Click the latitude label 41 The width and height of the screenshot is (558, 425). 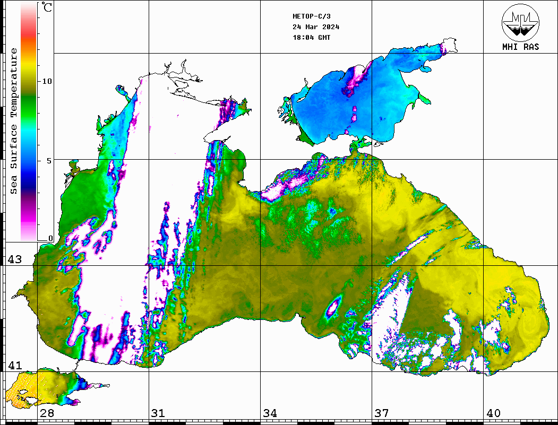tap(15, 366)
